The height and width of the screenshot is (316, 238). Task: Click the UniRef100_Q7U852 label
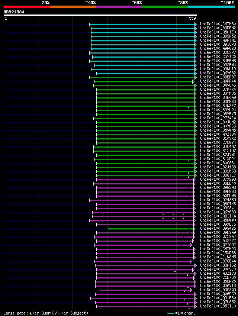coord(218,302)
